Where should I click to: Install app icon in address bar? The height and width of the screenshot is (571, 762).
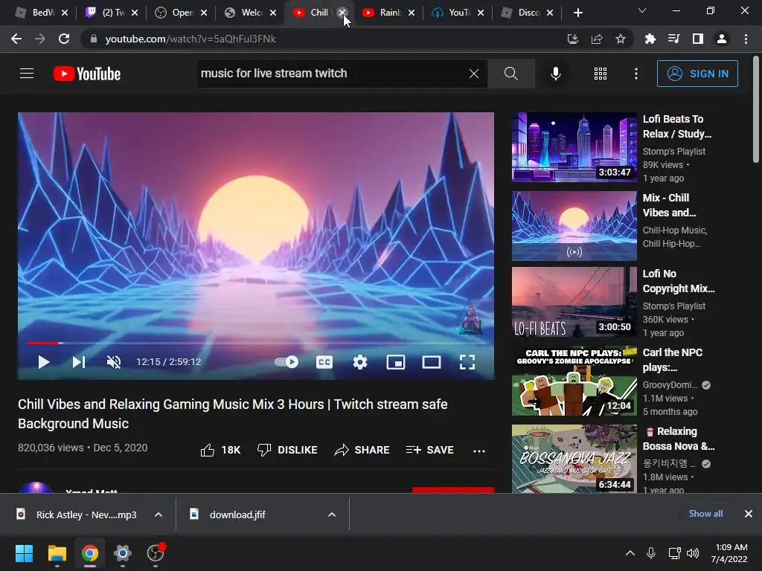click(573, 39)
